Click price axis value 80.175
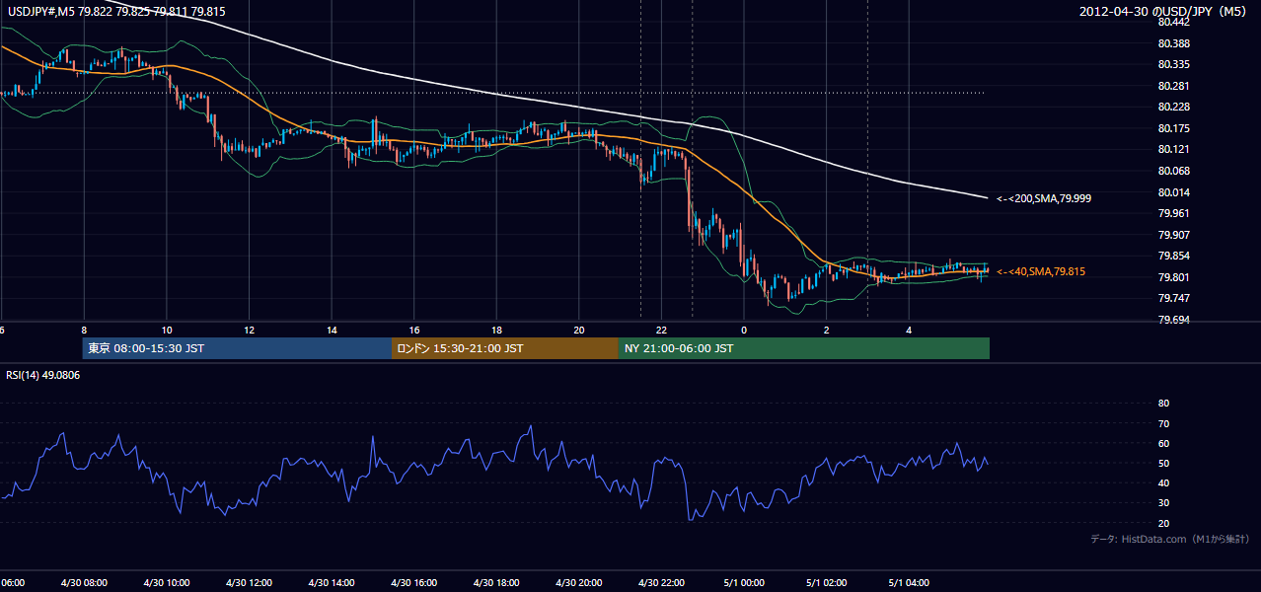1261x592 pixels. (1173, 128)
